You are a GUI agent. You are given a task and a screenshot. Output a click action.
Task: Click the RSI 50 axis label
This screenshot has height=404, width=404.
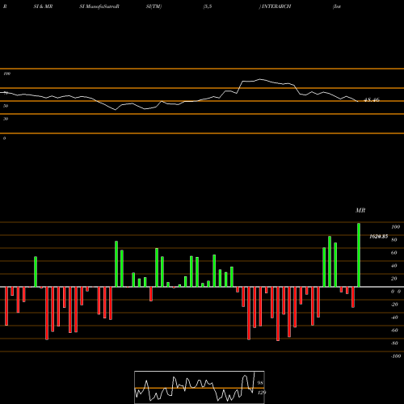(x=6, y=106)
